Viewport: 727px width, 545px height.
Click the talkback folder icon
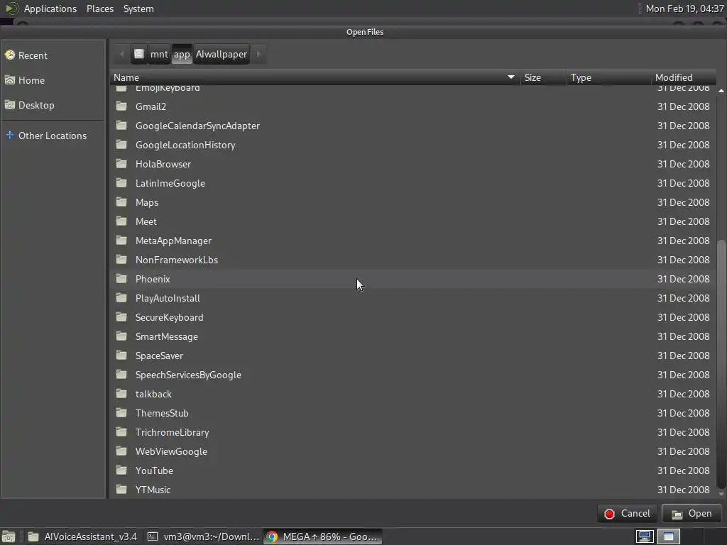coord(121,393)
